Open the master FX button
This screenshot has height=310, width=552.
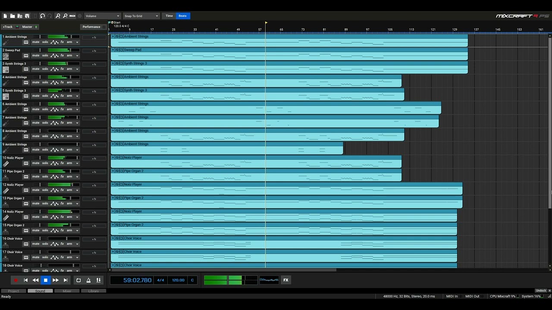(285, 280)
